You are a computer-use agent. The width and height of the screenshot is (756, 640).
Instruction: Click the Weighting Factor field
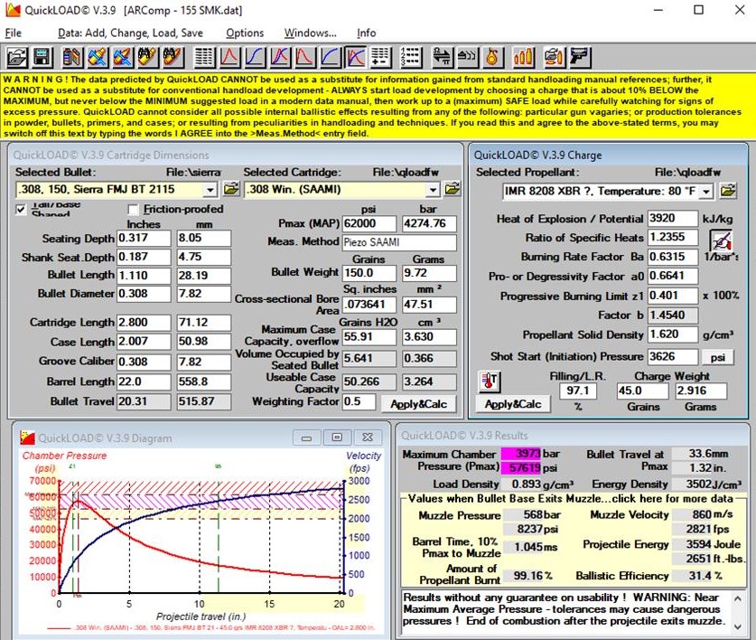click(x=359, y=401)
